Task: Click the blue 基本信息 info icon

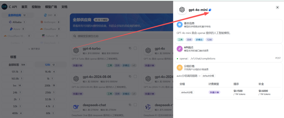Action: click(180, 24)
